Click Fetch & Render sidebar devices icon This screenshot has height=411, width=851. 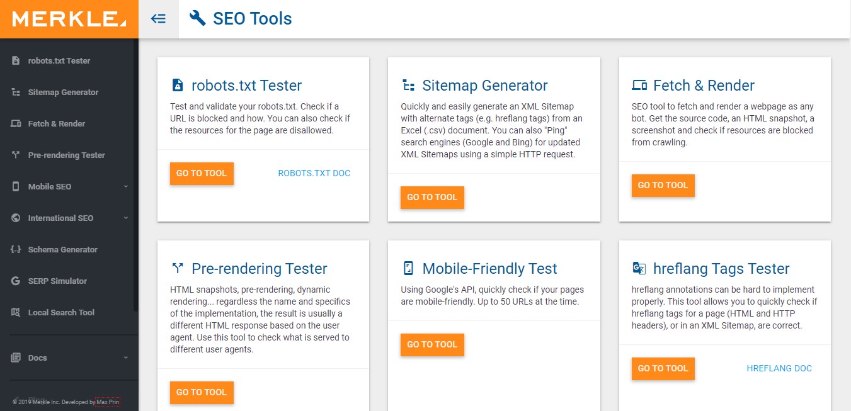[x=16, y=123]
